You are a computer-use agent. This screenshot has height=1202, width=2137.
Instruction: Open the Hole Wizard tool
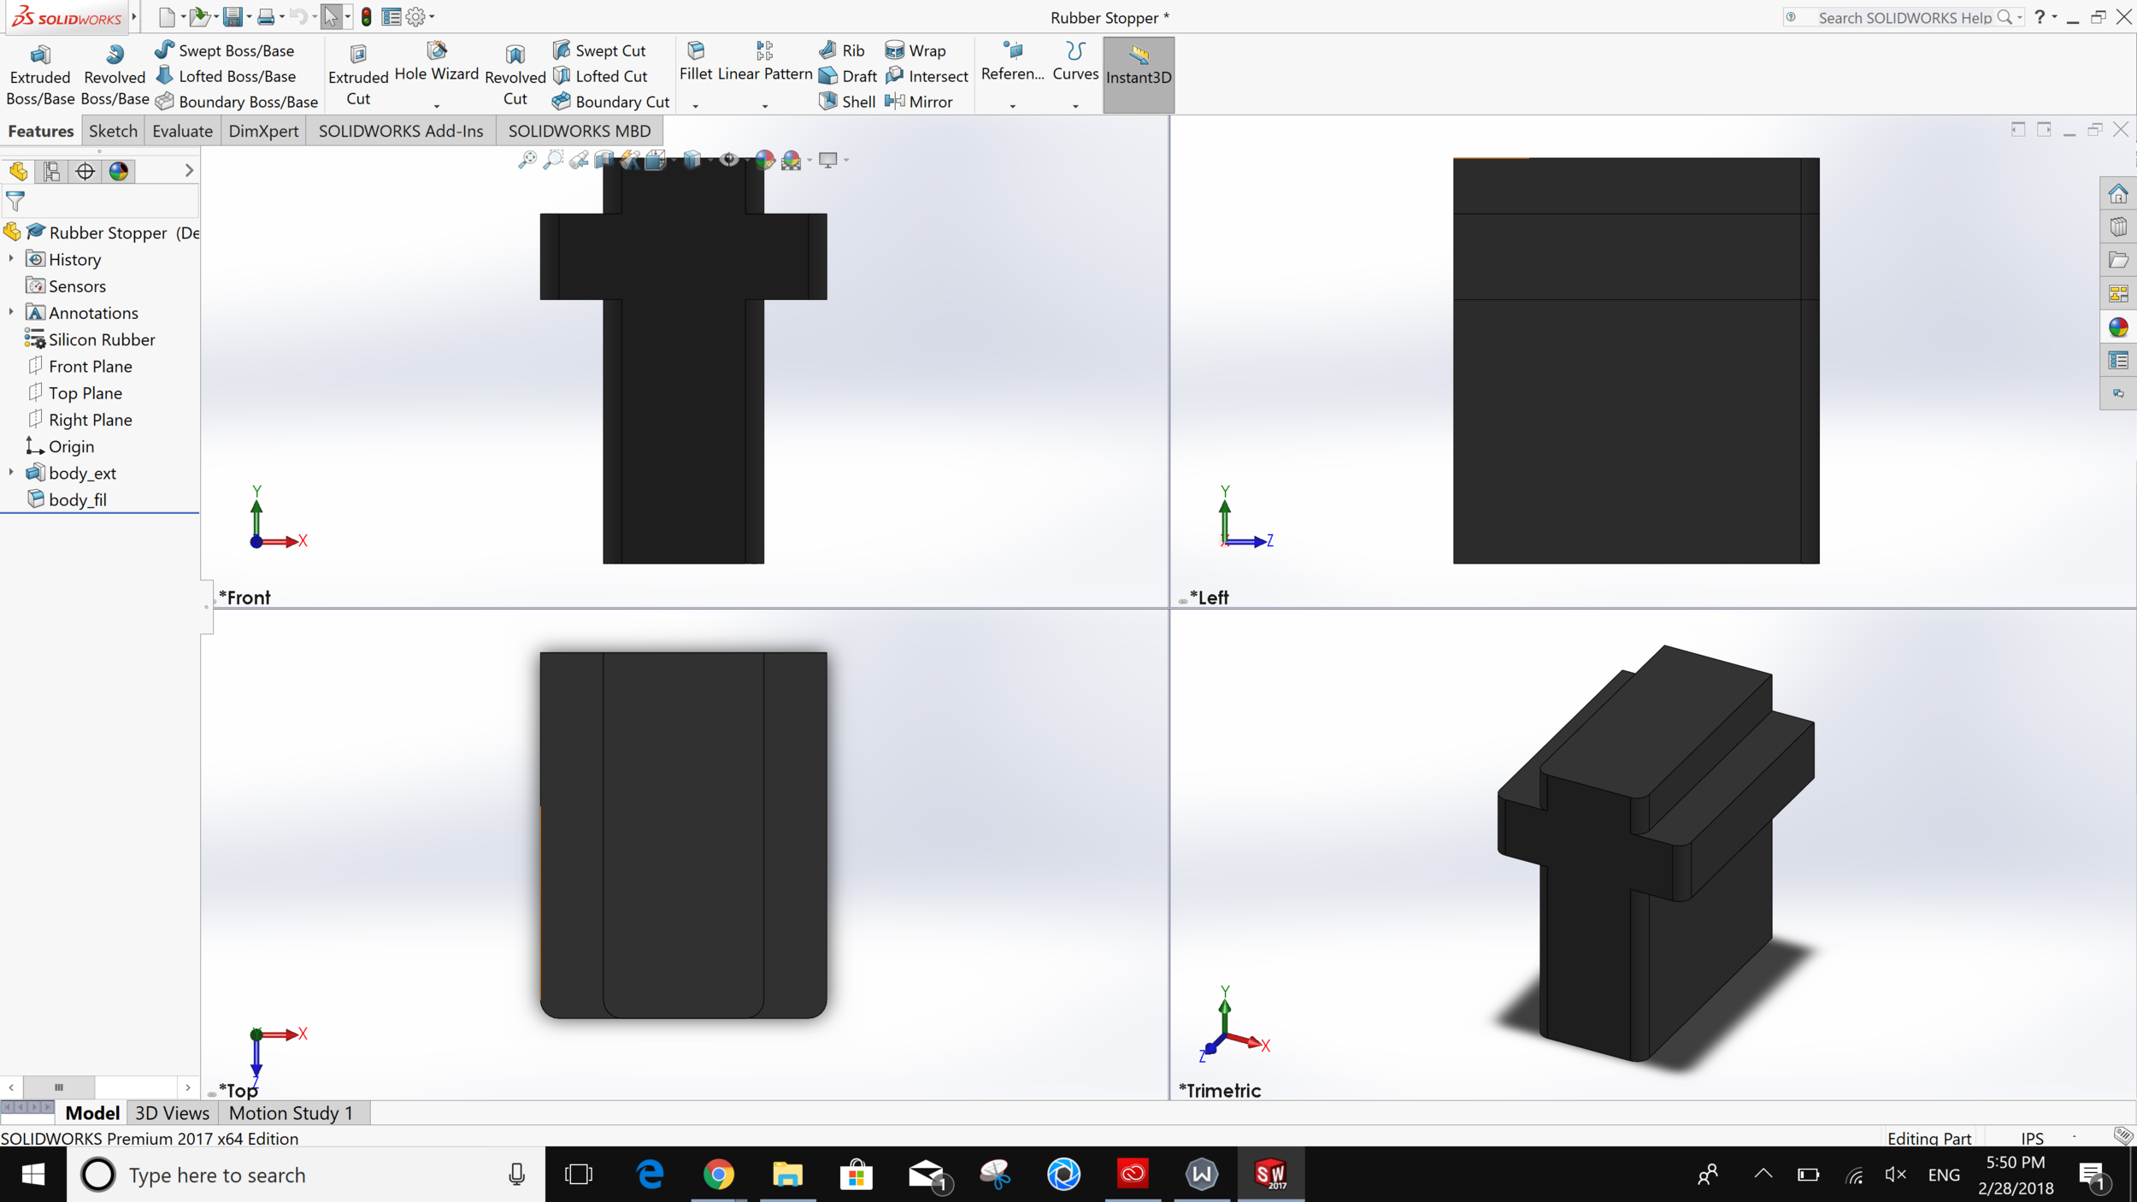point(436,62)
